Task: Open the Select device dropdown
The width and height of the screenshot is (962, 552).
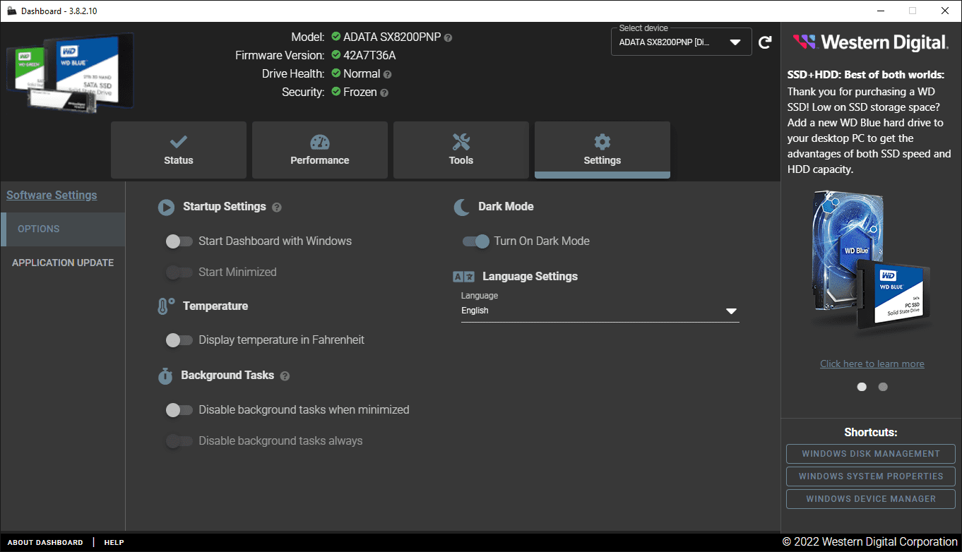Action: click(681, 42)
